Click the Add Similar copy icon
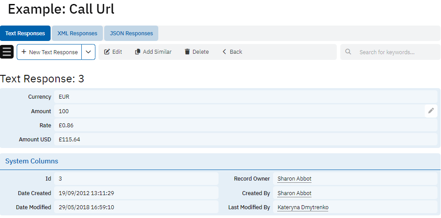Image resolution: width=441 pixels, height=218 pixels. pos(138,52)
